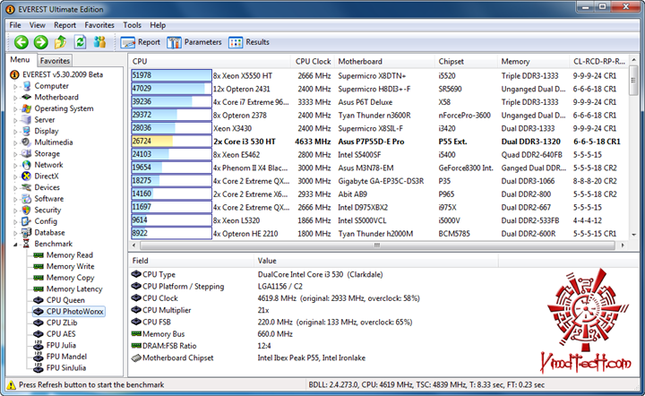
Task: Select the Display icon in the tree
Action: click(27, 131)
